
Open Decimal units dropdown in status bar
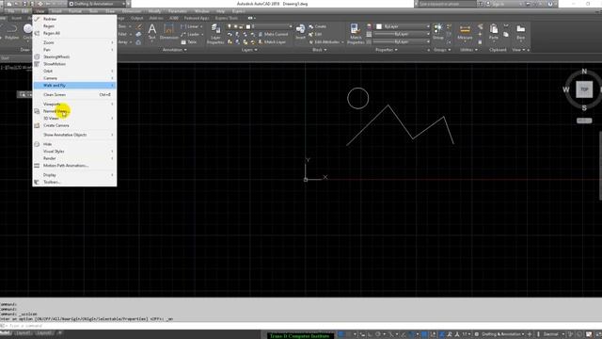coord(553,334)
